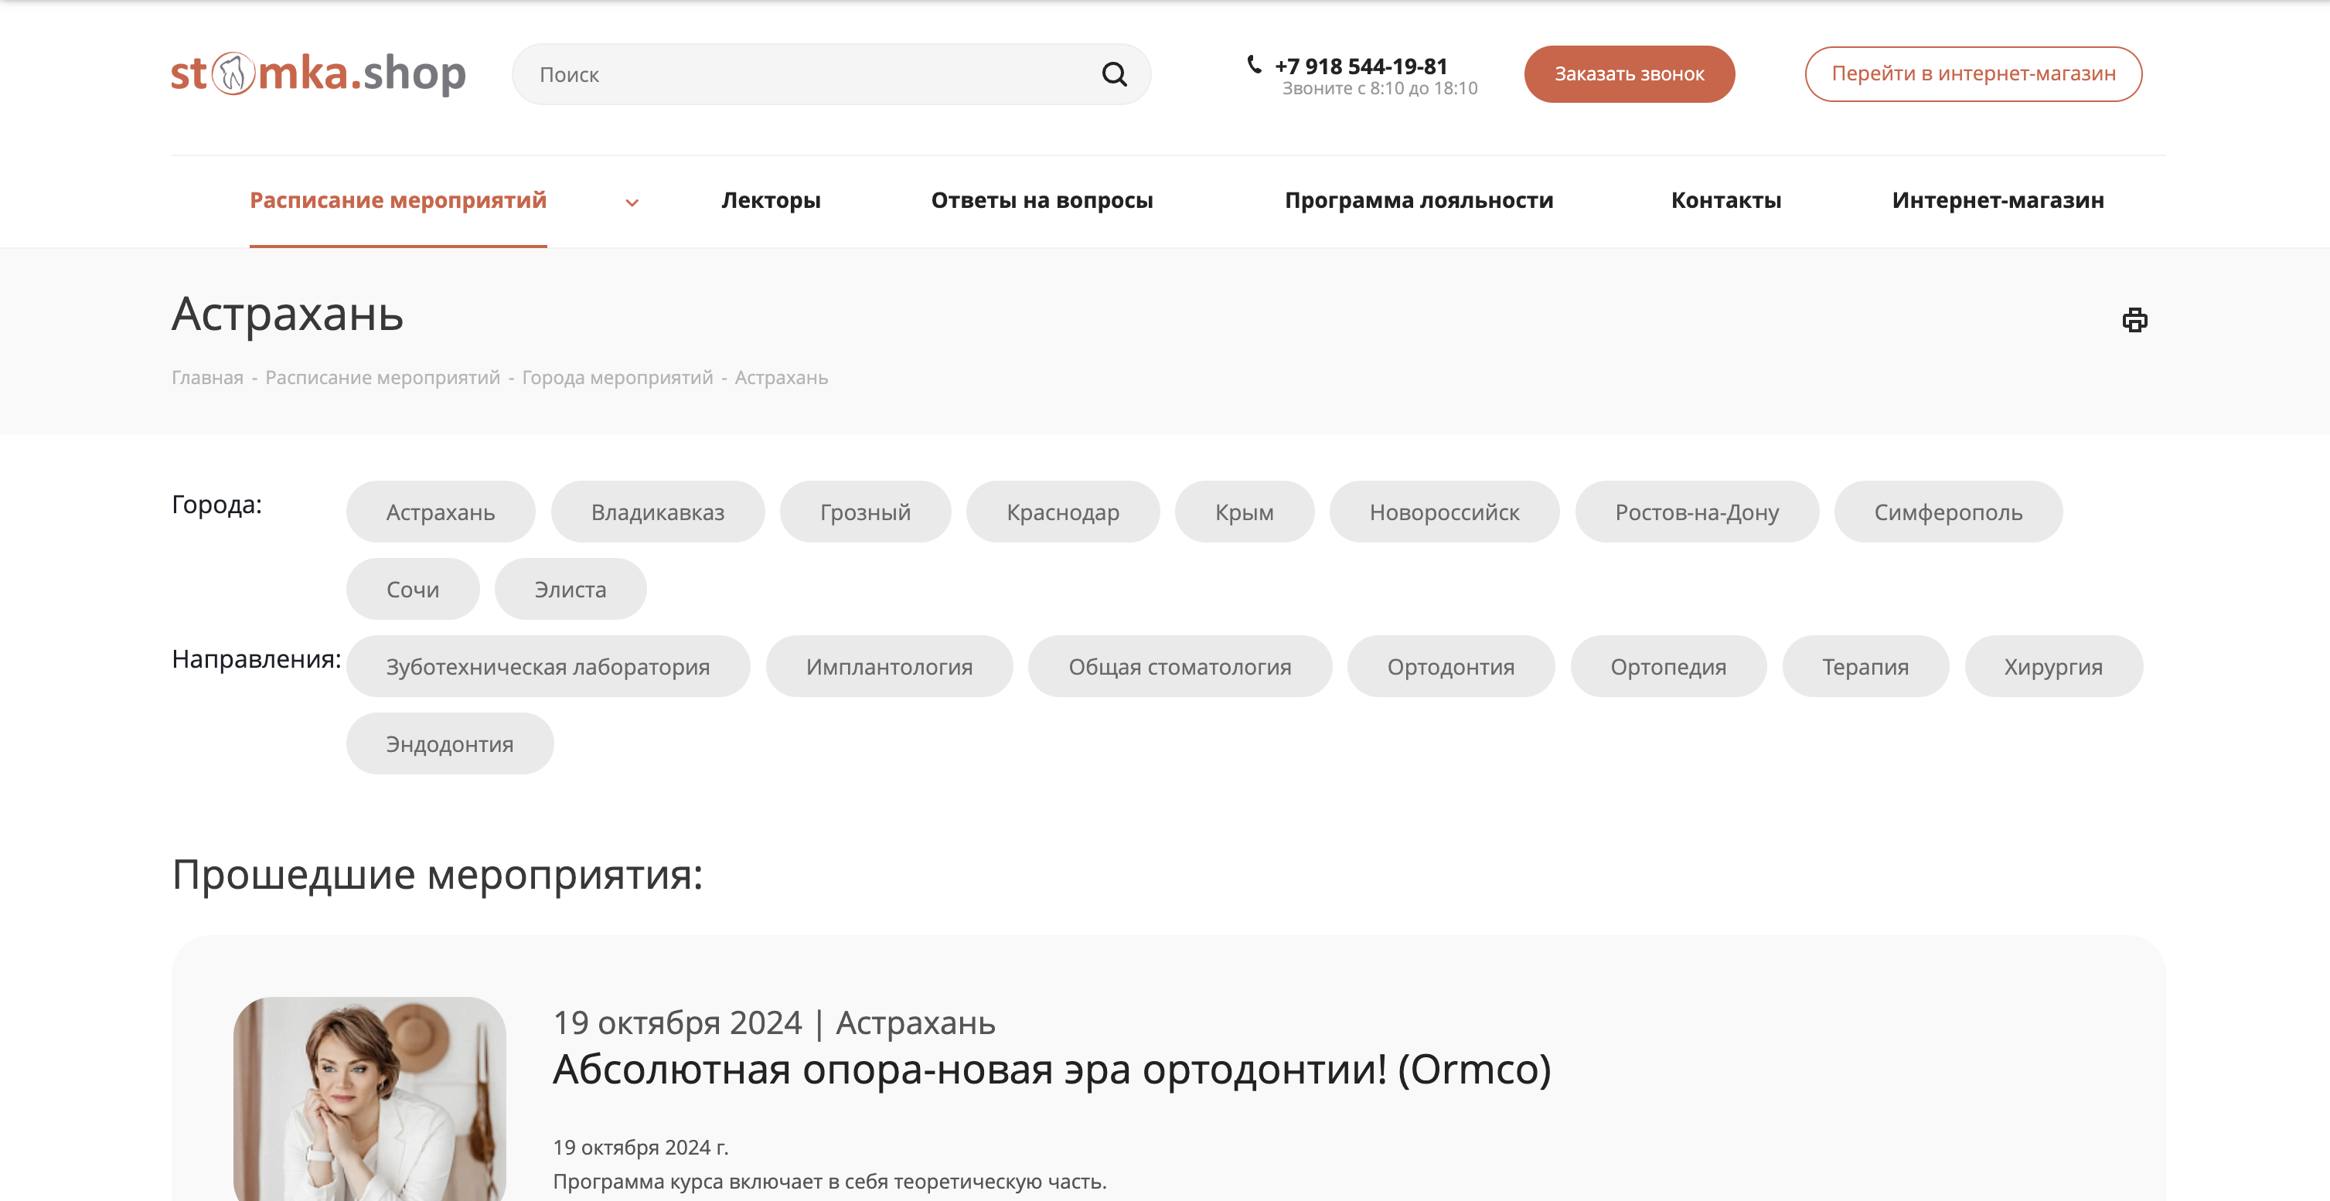Screen dimensions: 2330x1201
Task: Click the Прошедшие мероприятия heading
Action: [438, 875]
